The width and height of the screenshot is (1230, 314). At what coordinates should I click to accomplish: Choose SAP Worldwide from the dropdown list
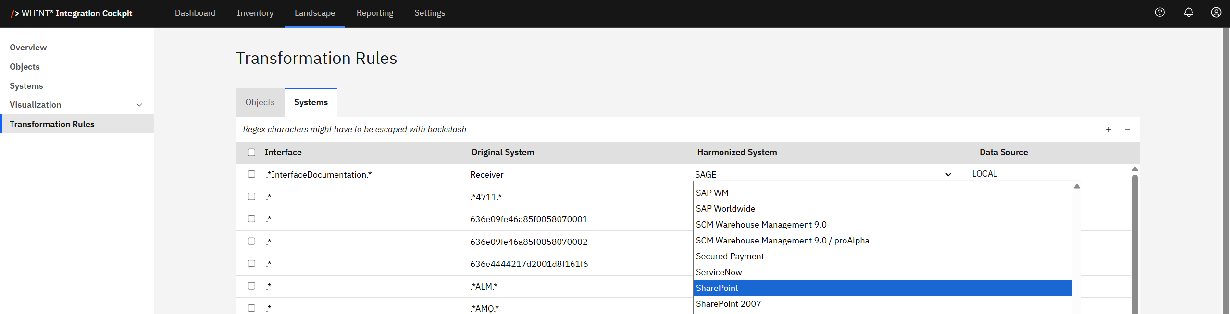882,209
